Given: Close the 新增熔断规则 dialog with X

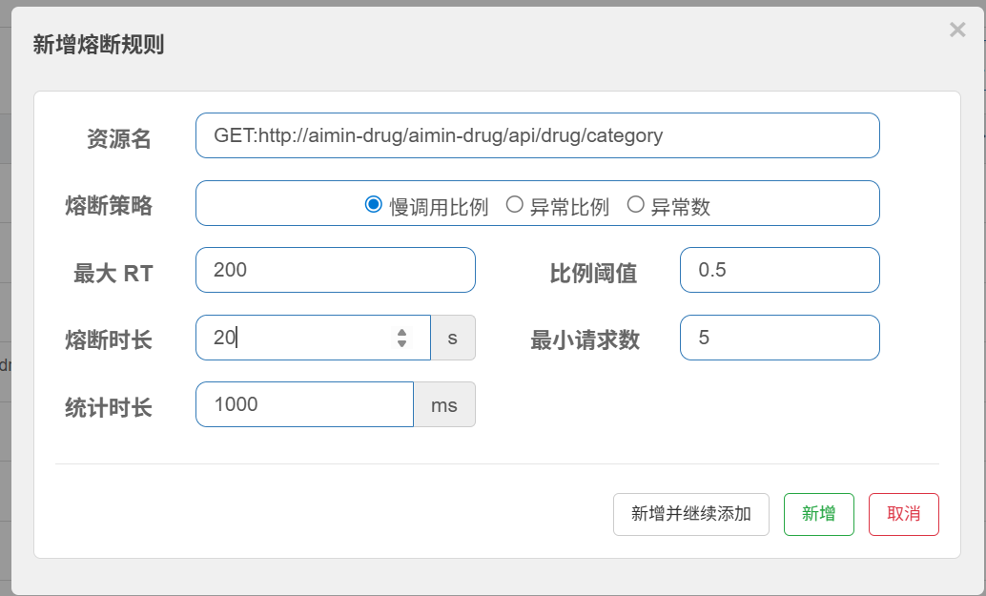Looking at the screenshot, I should pos(957,31).
